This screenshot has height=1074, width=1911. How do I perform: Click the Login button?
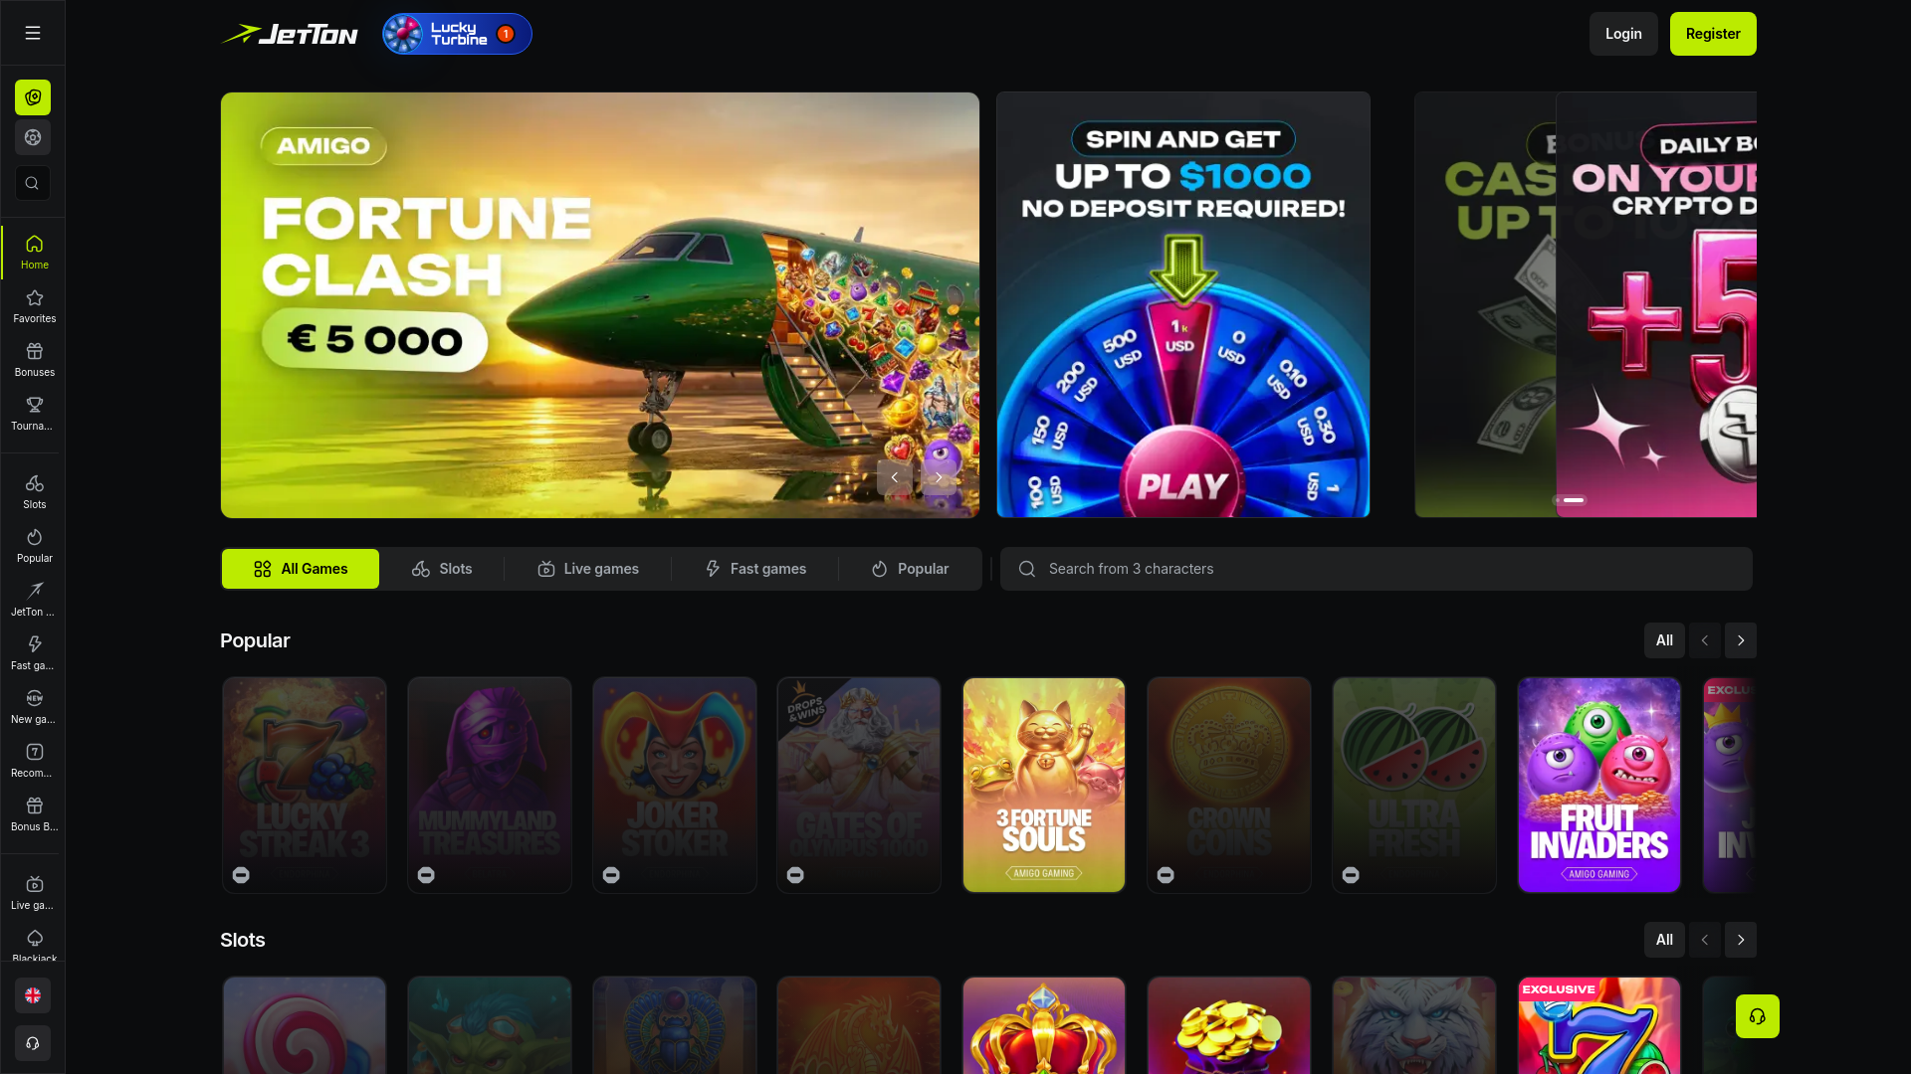coord(1623,34)
